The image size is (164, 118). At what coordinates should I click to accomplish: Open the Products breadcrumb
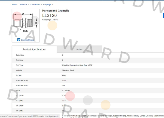23,5
